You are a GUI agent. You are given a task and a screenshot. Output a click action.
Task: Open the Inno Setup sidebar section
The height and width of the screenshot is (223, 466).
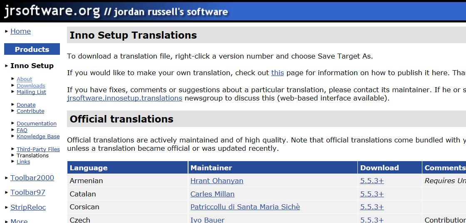(32, 66)
